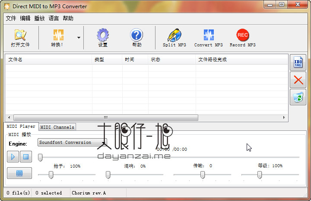Play the MIDI file with play button
Viewport: 311px width, 201px height.
click(13, 157)
